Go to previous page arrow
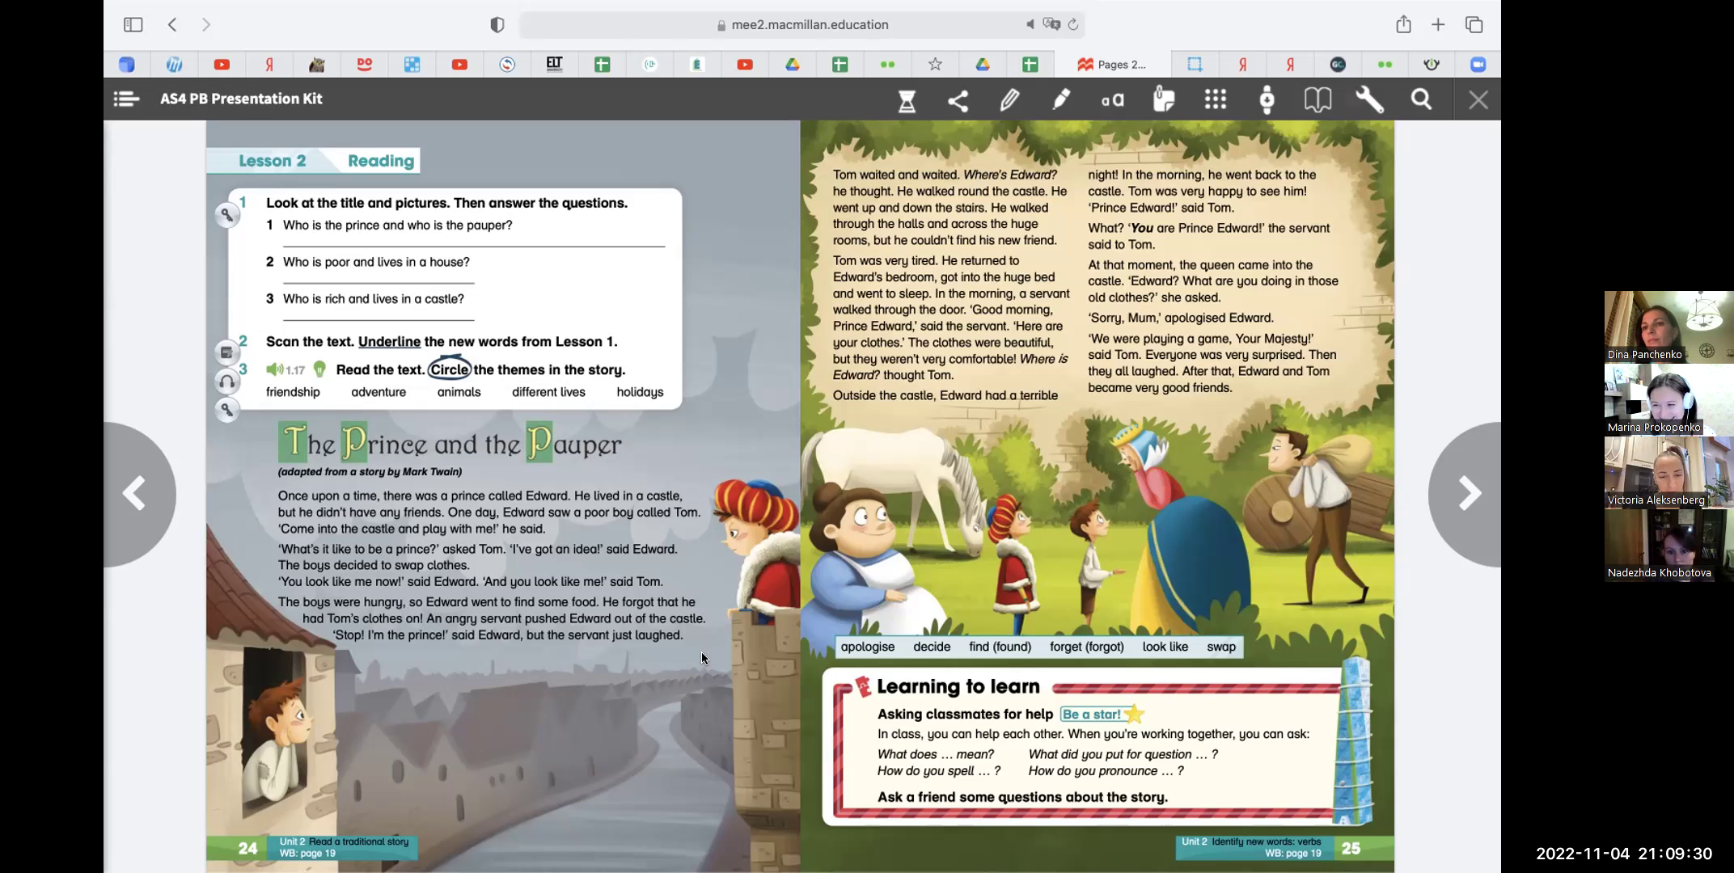 click(x=134, y=494)
